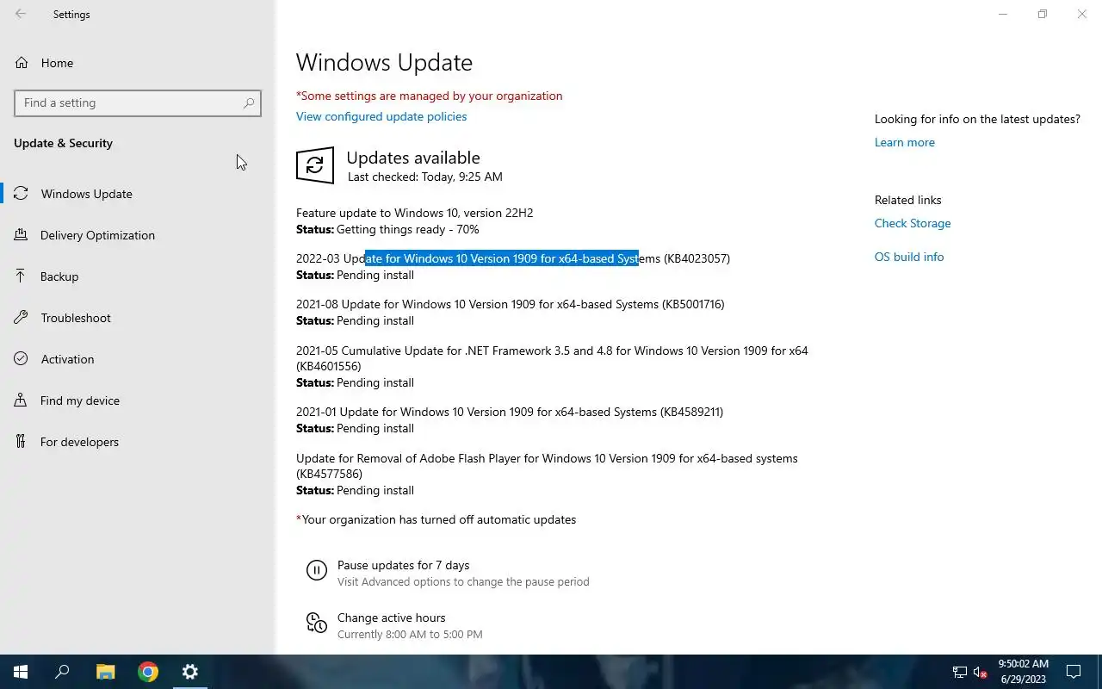Click the Activation checkmark circle icon
Viewport: 1102px width, 689px height.
click(x=22, y=359)
